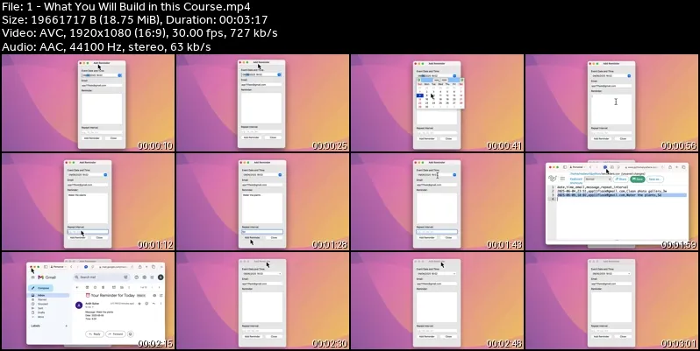Click Share in the PythonAnywhere frame
This screenshot has height=351, width=700.
620,179
